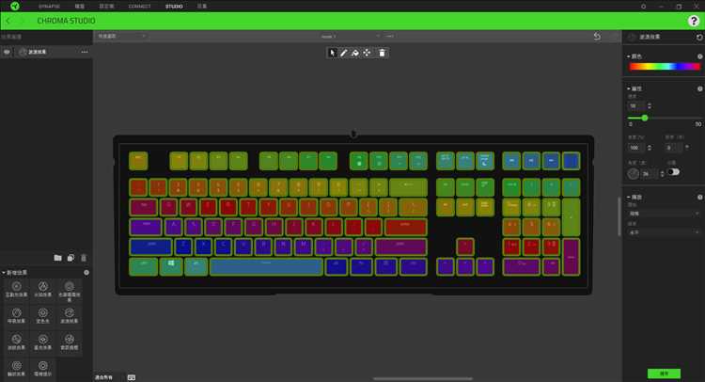
Task: Open the first dropdown under the playback section
Action: click(x=664, y=214)
